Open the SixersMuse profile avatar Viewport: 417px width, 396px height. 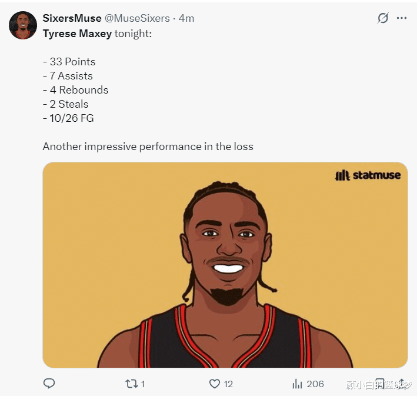point(22,25)
